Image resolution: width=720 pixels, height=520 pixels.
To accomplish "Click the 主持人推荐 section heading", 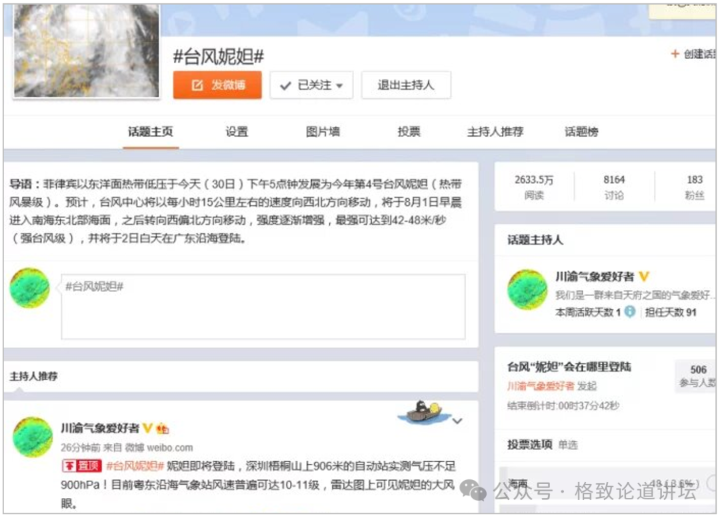I will point(33,376).
